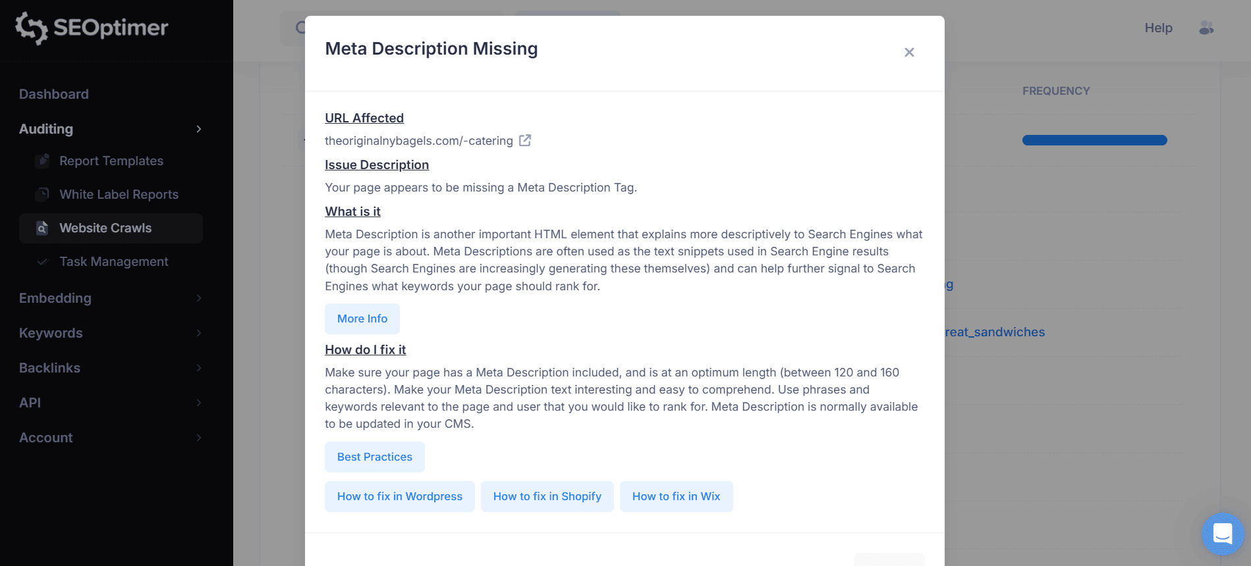Click the Website Crawls magnifier icon
Screen dimensions: 1251x566
(x=42, y=228)
